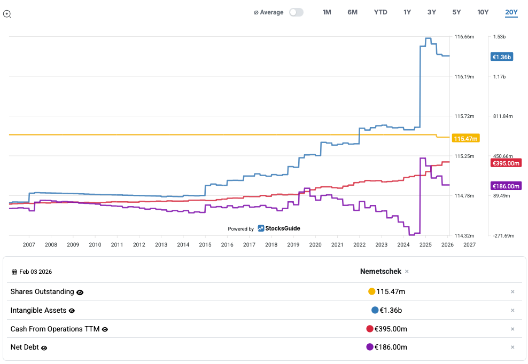Toggle visibility of Shares Outstanding

point(80,292)
